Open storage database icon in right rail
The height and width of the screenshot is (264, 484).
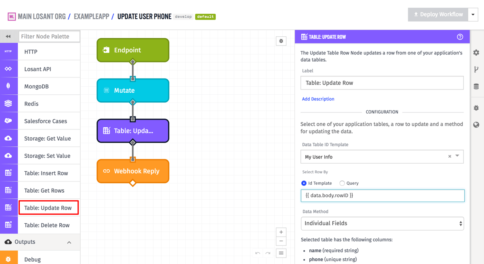pyautogui.click(x=476, y=87)
